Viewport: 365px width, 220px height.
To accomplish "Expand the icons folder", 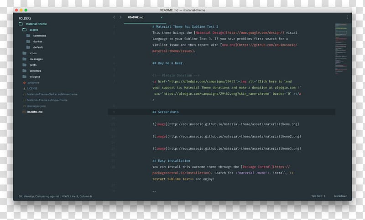I will pyautogui.click(x=33, y=53).
